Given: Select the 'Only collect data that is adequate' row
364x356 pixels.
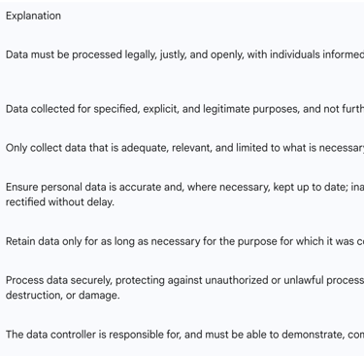Looking at the screenshot, I should pos(184,148).
